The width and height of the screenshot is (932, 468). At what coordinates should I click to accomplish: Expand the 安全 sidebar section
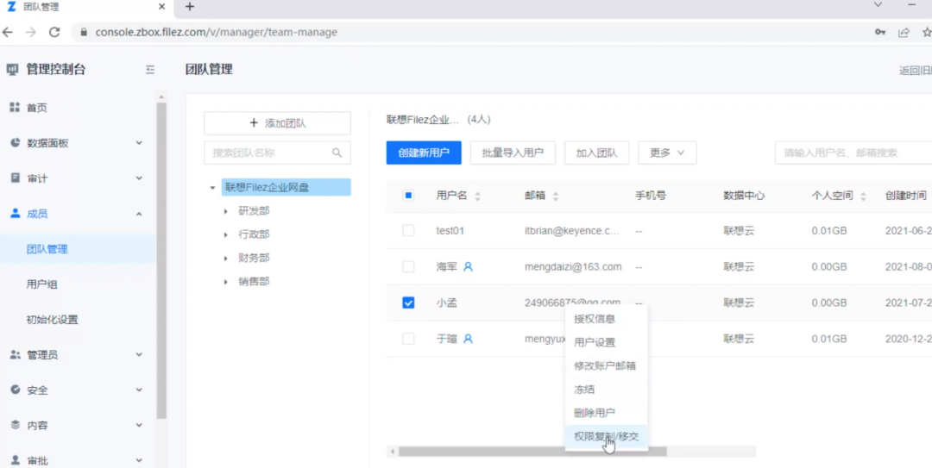coord(138,390)
